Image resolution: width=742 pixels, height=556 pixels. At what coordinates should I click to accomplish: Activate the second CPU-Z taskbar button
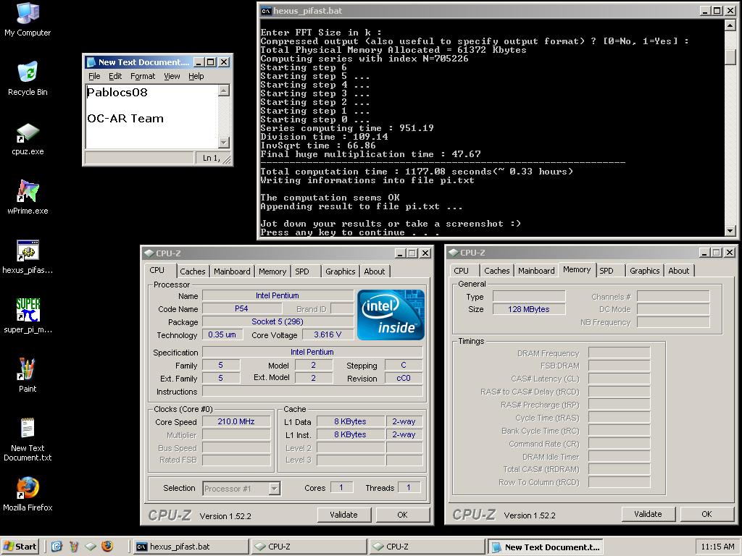(427, 547)
